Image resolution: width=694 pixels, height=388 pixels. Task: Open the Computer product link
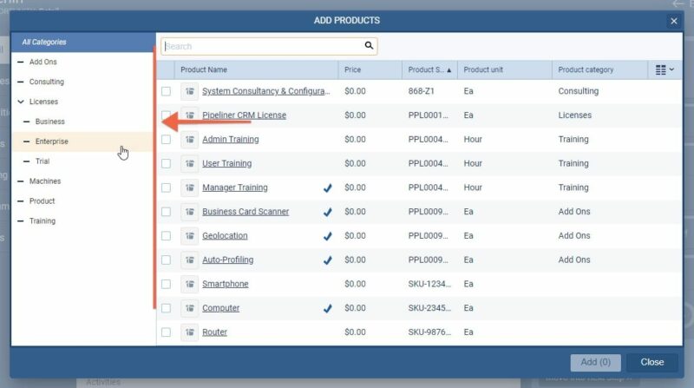point(221,308)
